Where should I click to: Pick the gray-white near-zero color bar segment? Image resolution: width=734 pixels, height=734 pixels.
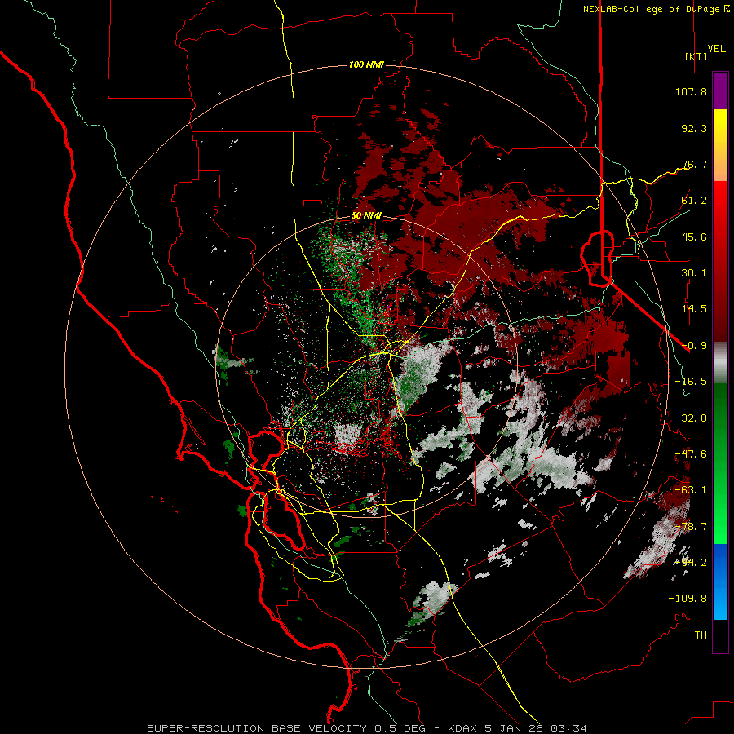point(720,361)
